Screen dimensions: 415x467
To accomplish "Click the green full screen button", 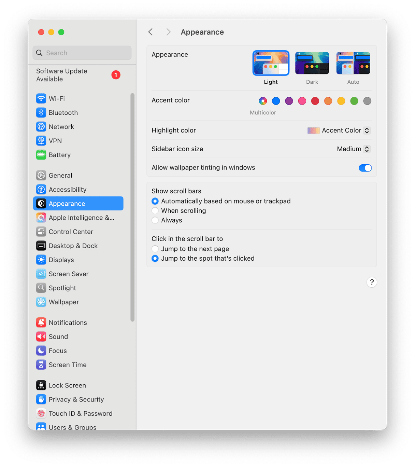I will [61, 32].
